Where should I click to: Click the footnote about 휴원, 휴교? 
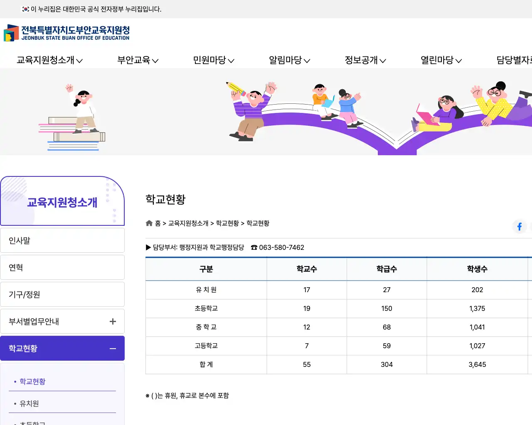187,396
